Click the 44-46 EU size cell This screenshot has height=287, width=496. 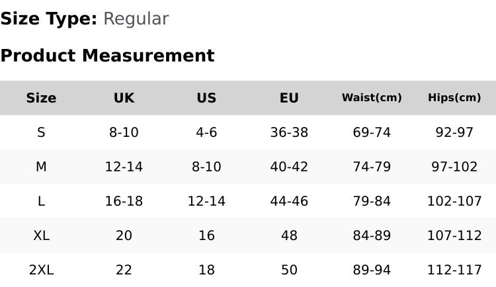[289, 201]
